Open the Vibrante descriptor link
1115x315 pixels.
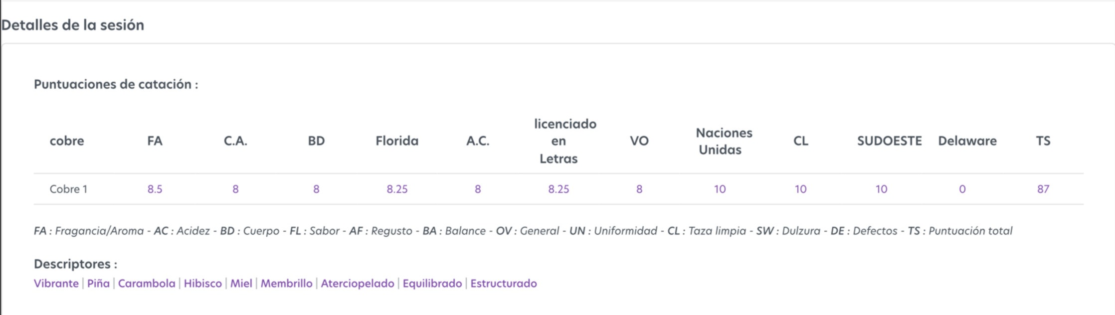pos(56,283)
